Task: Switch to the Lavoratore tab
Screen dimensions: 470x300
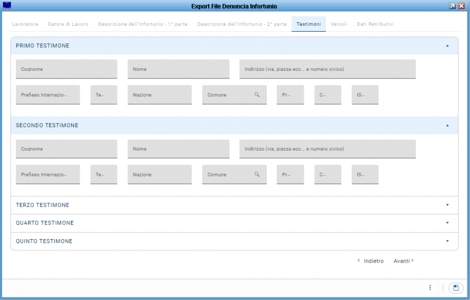Action: click(25, 24)
